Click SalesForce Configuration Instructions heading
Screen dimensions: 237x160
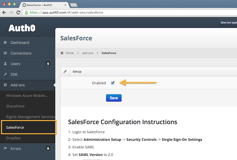[x=123, y=122]
